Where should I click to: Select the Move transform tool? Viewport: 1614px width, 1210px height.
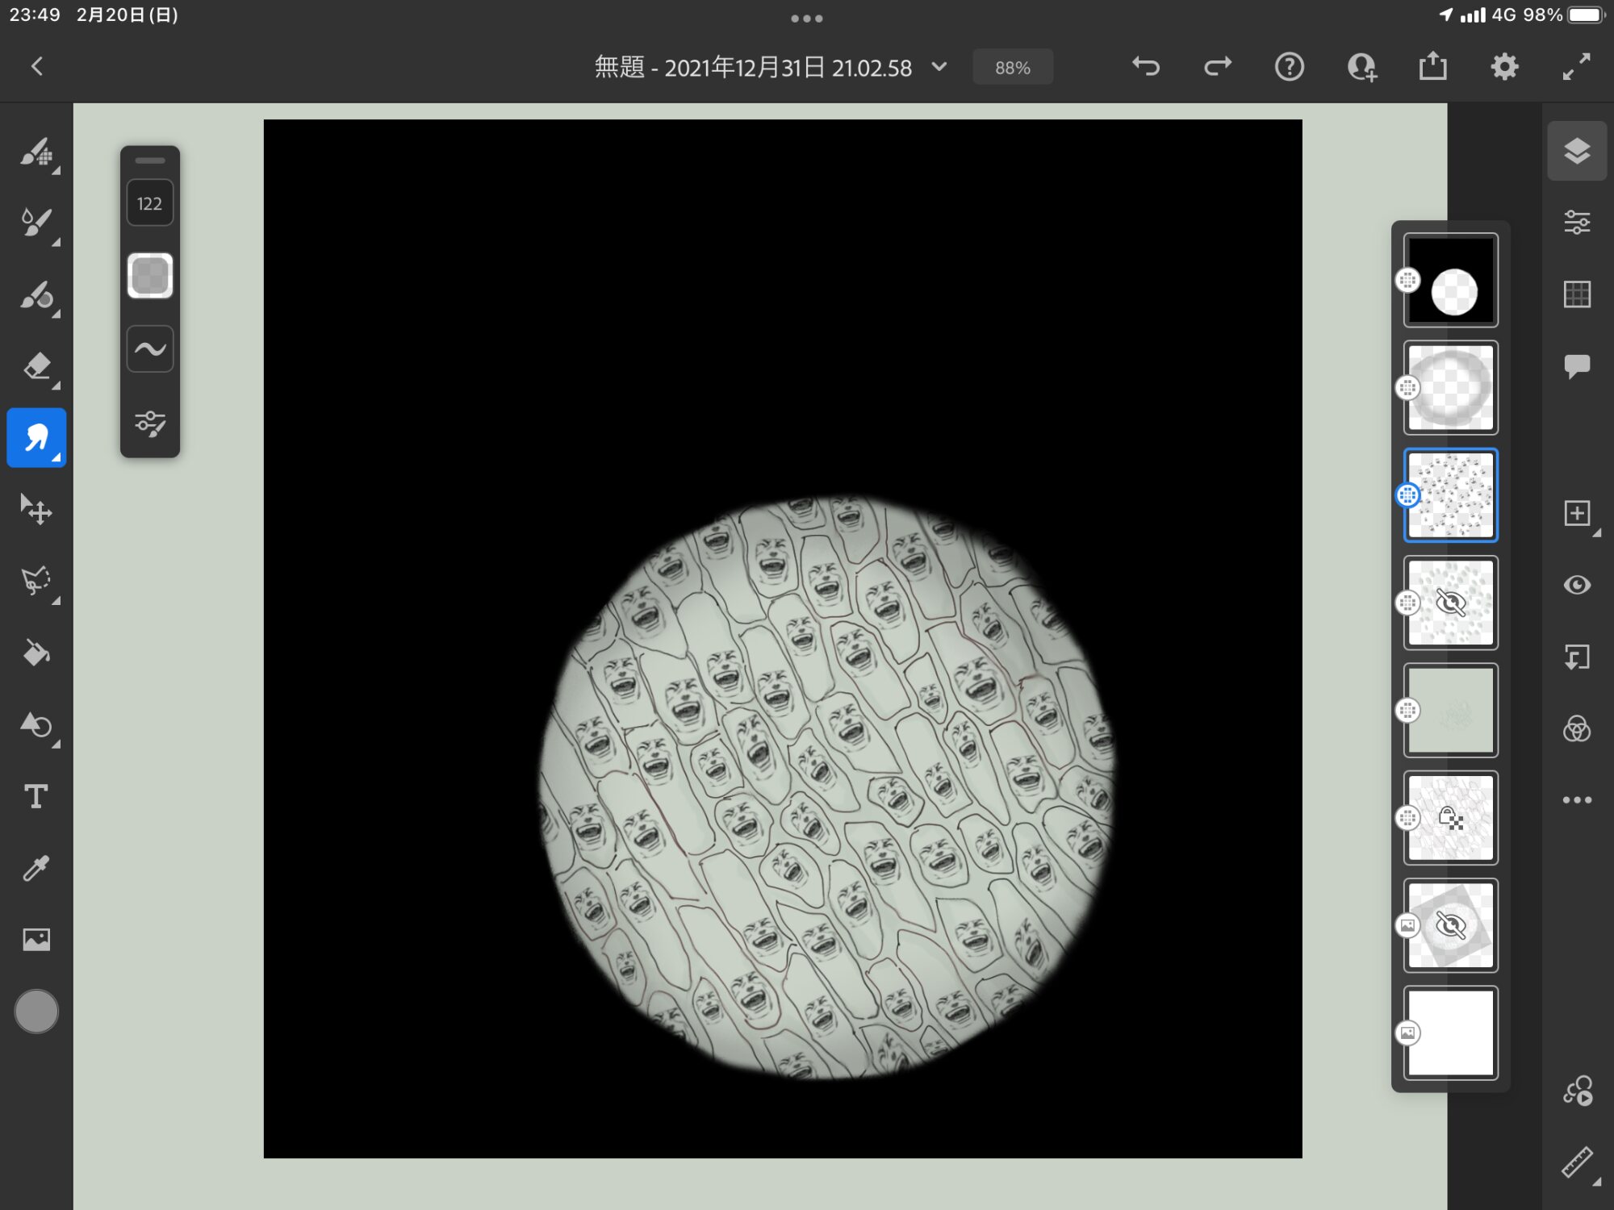coord(36,510)
